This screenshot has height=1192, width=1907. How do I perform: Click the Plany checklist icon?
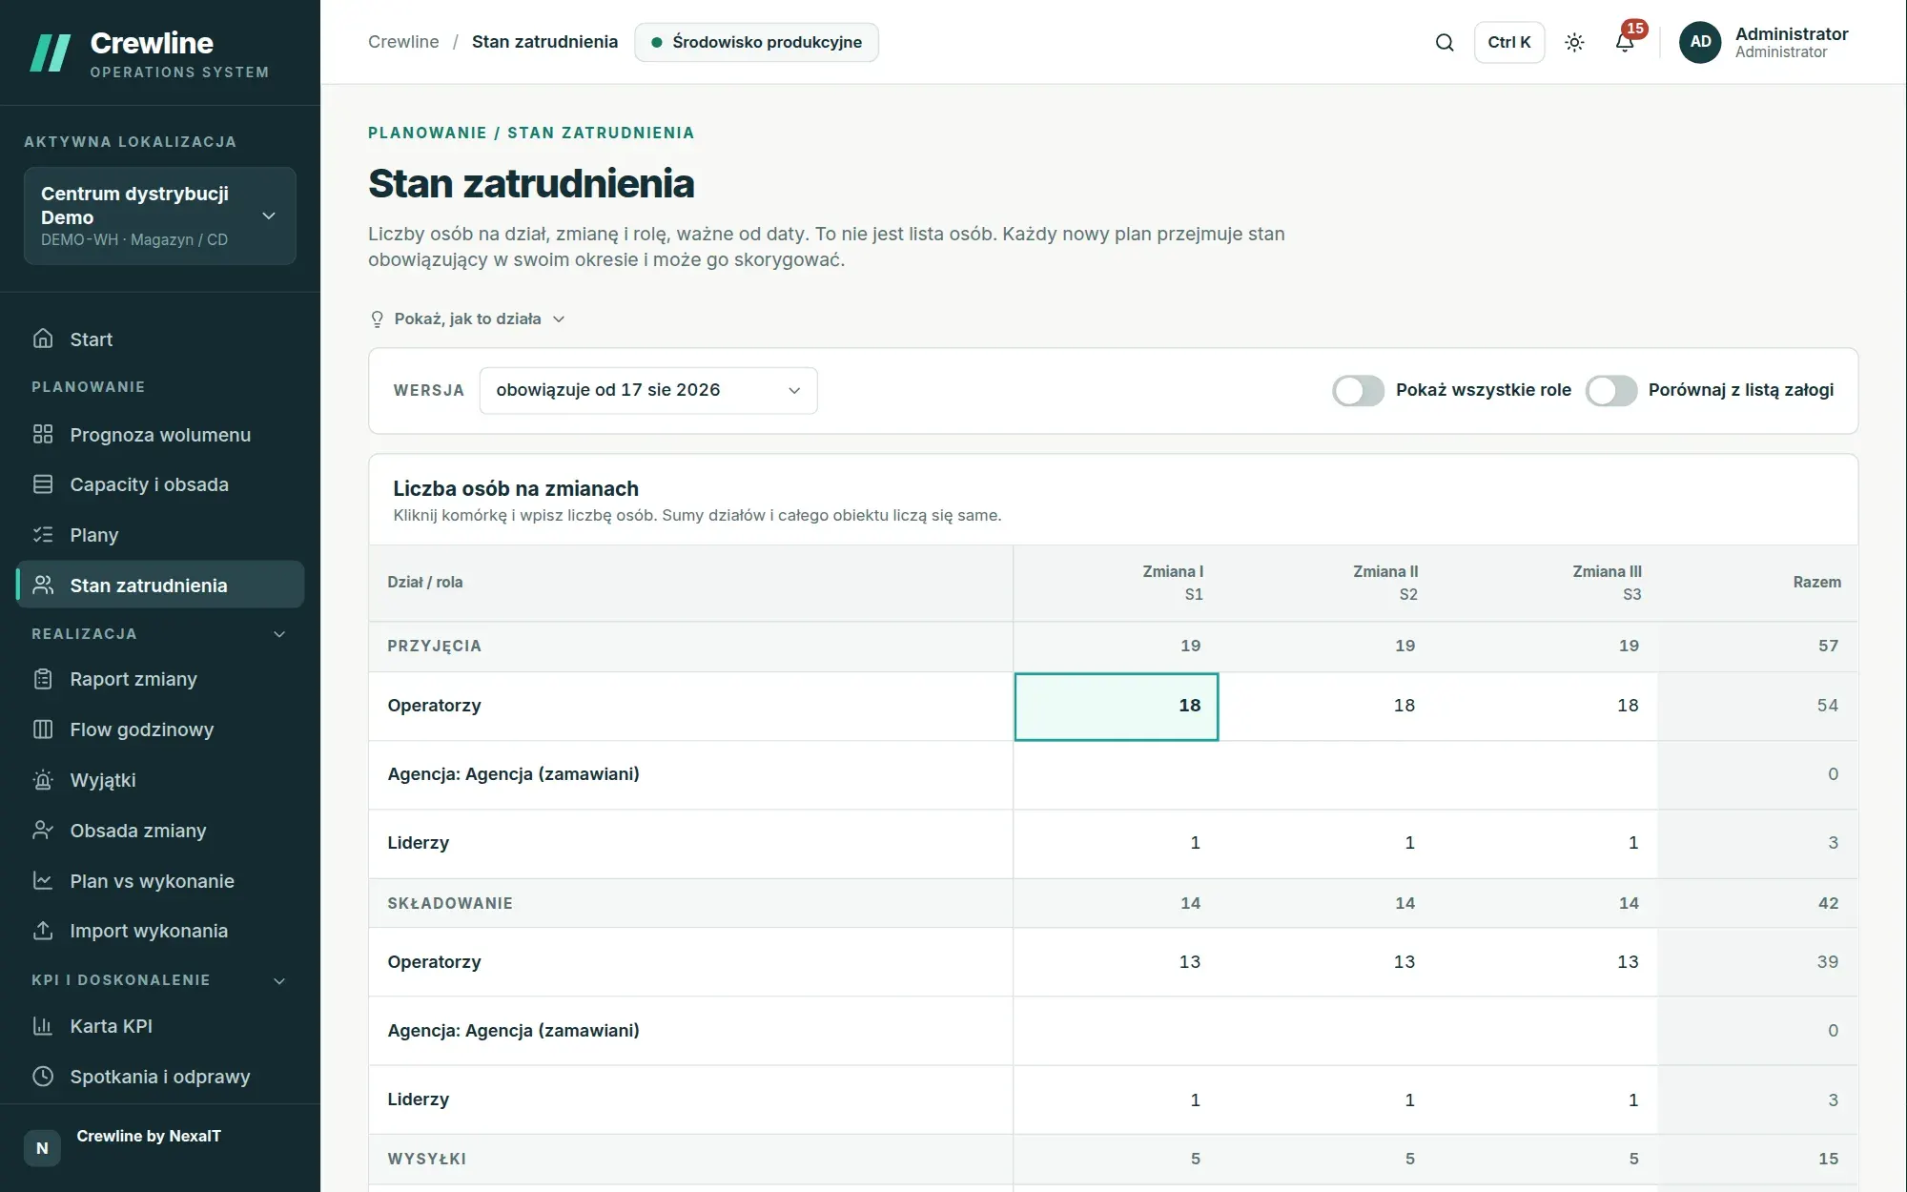(x=43, y=535)
